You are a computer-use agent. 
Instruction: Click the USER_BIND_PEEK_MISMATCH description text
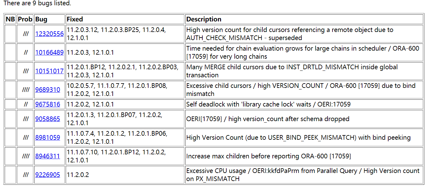298,137
